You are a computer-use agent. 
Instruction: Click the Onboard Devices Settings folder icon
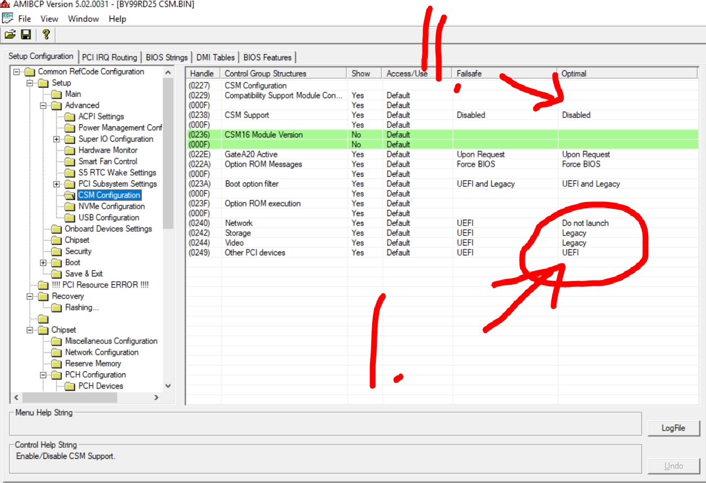pyautogui.click(x=57, y=229)
